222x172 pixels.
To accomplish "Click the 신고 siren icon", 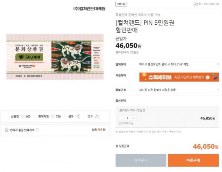I will (97, 116).
